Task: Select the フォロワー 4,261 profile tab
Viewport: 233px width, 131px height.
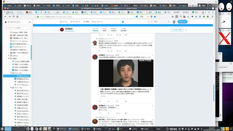Action: (x=114, y=30)
